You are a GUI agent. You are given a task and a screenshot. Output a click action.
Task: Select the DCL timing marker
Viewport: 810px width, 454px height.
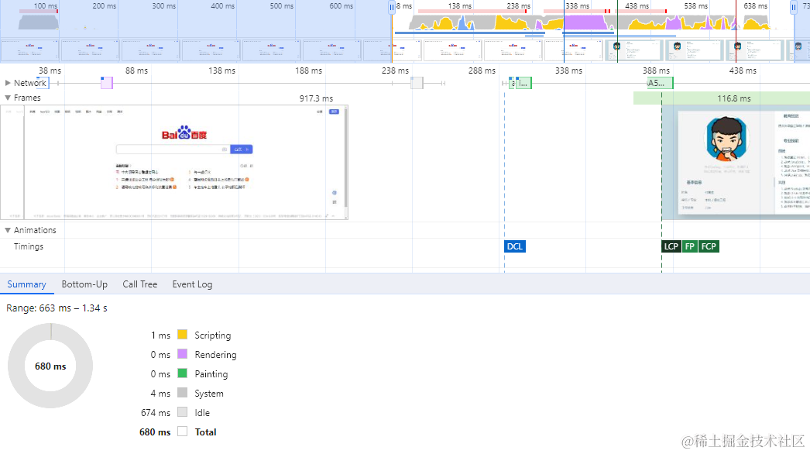tap(514, 246)
